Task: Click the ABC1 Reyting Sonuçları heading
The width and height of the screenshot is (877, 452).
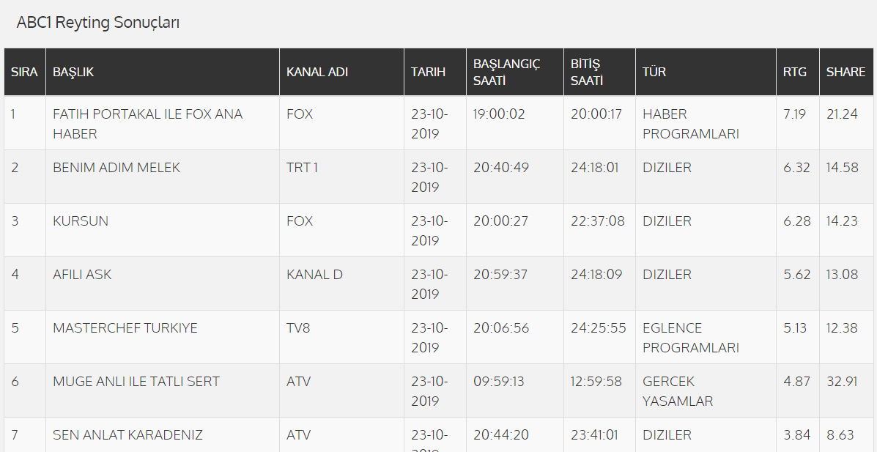Action: pos(98,23)
